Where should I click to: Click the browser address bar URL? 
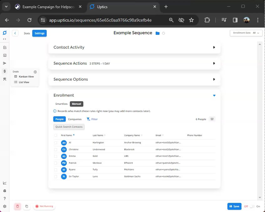point(100,20)
